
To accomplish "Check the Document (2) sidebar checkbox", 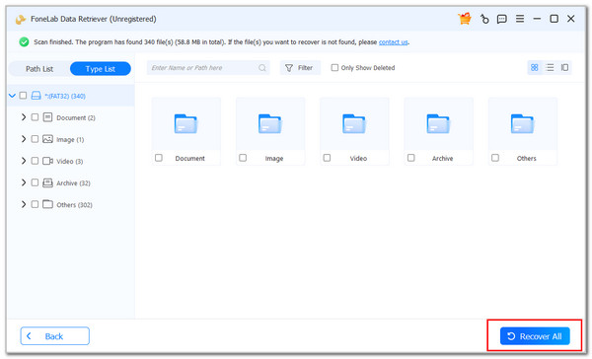I will click(35, 117).
